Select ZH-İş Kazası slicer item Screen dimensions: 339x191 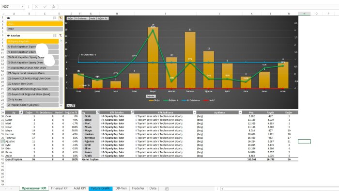pos(32,99)
